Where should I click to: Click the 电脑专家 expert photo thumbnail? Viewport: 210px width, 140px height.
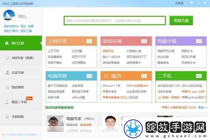[x=55, y=123]
